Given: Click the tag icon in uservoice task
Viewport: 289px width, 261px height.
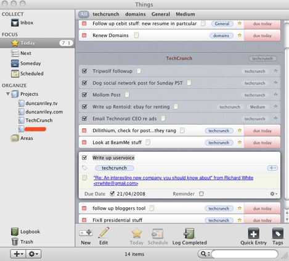Looking at the screenshot, I should tap(84, 168).
